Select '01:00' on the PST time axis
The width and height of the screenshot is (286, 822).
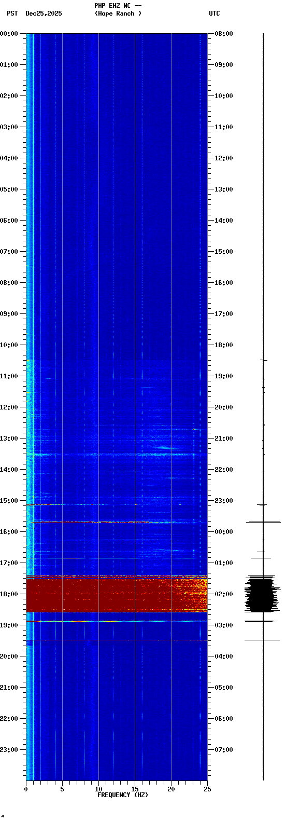[9, 65]
